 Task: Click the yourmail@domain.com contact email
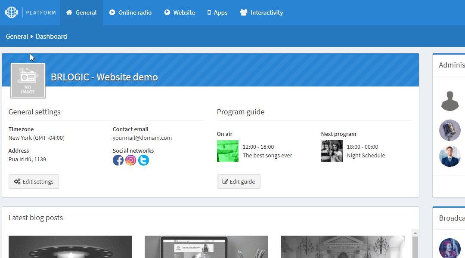pos(142,138)
